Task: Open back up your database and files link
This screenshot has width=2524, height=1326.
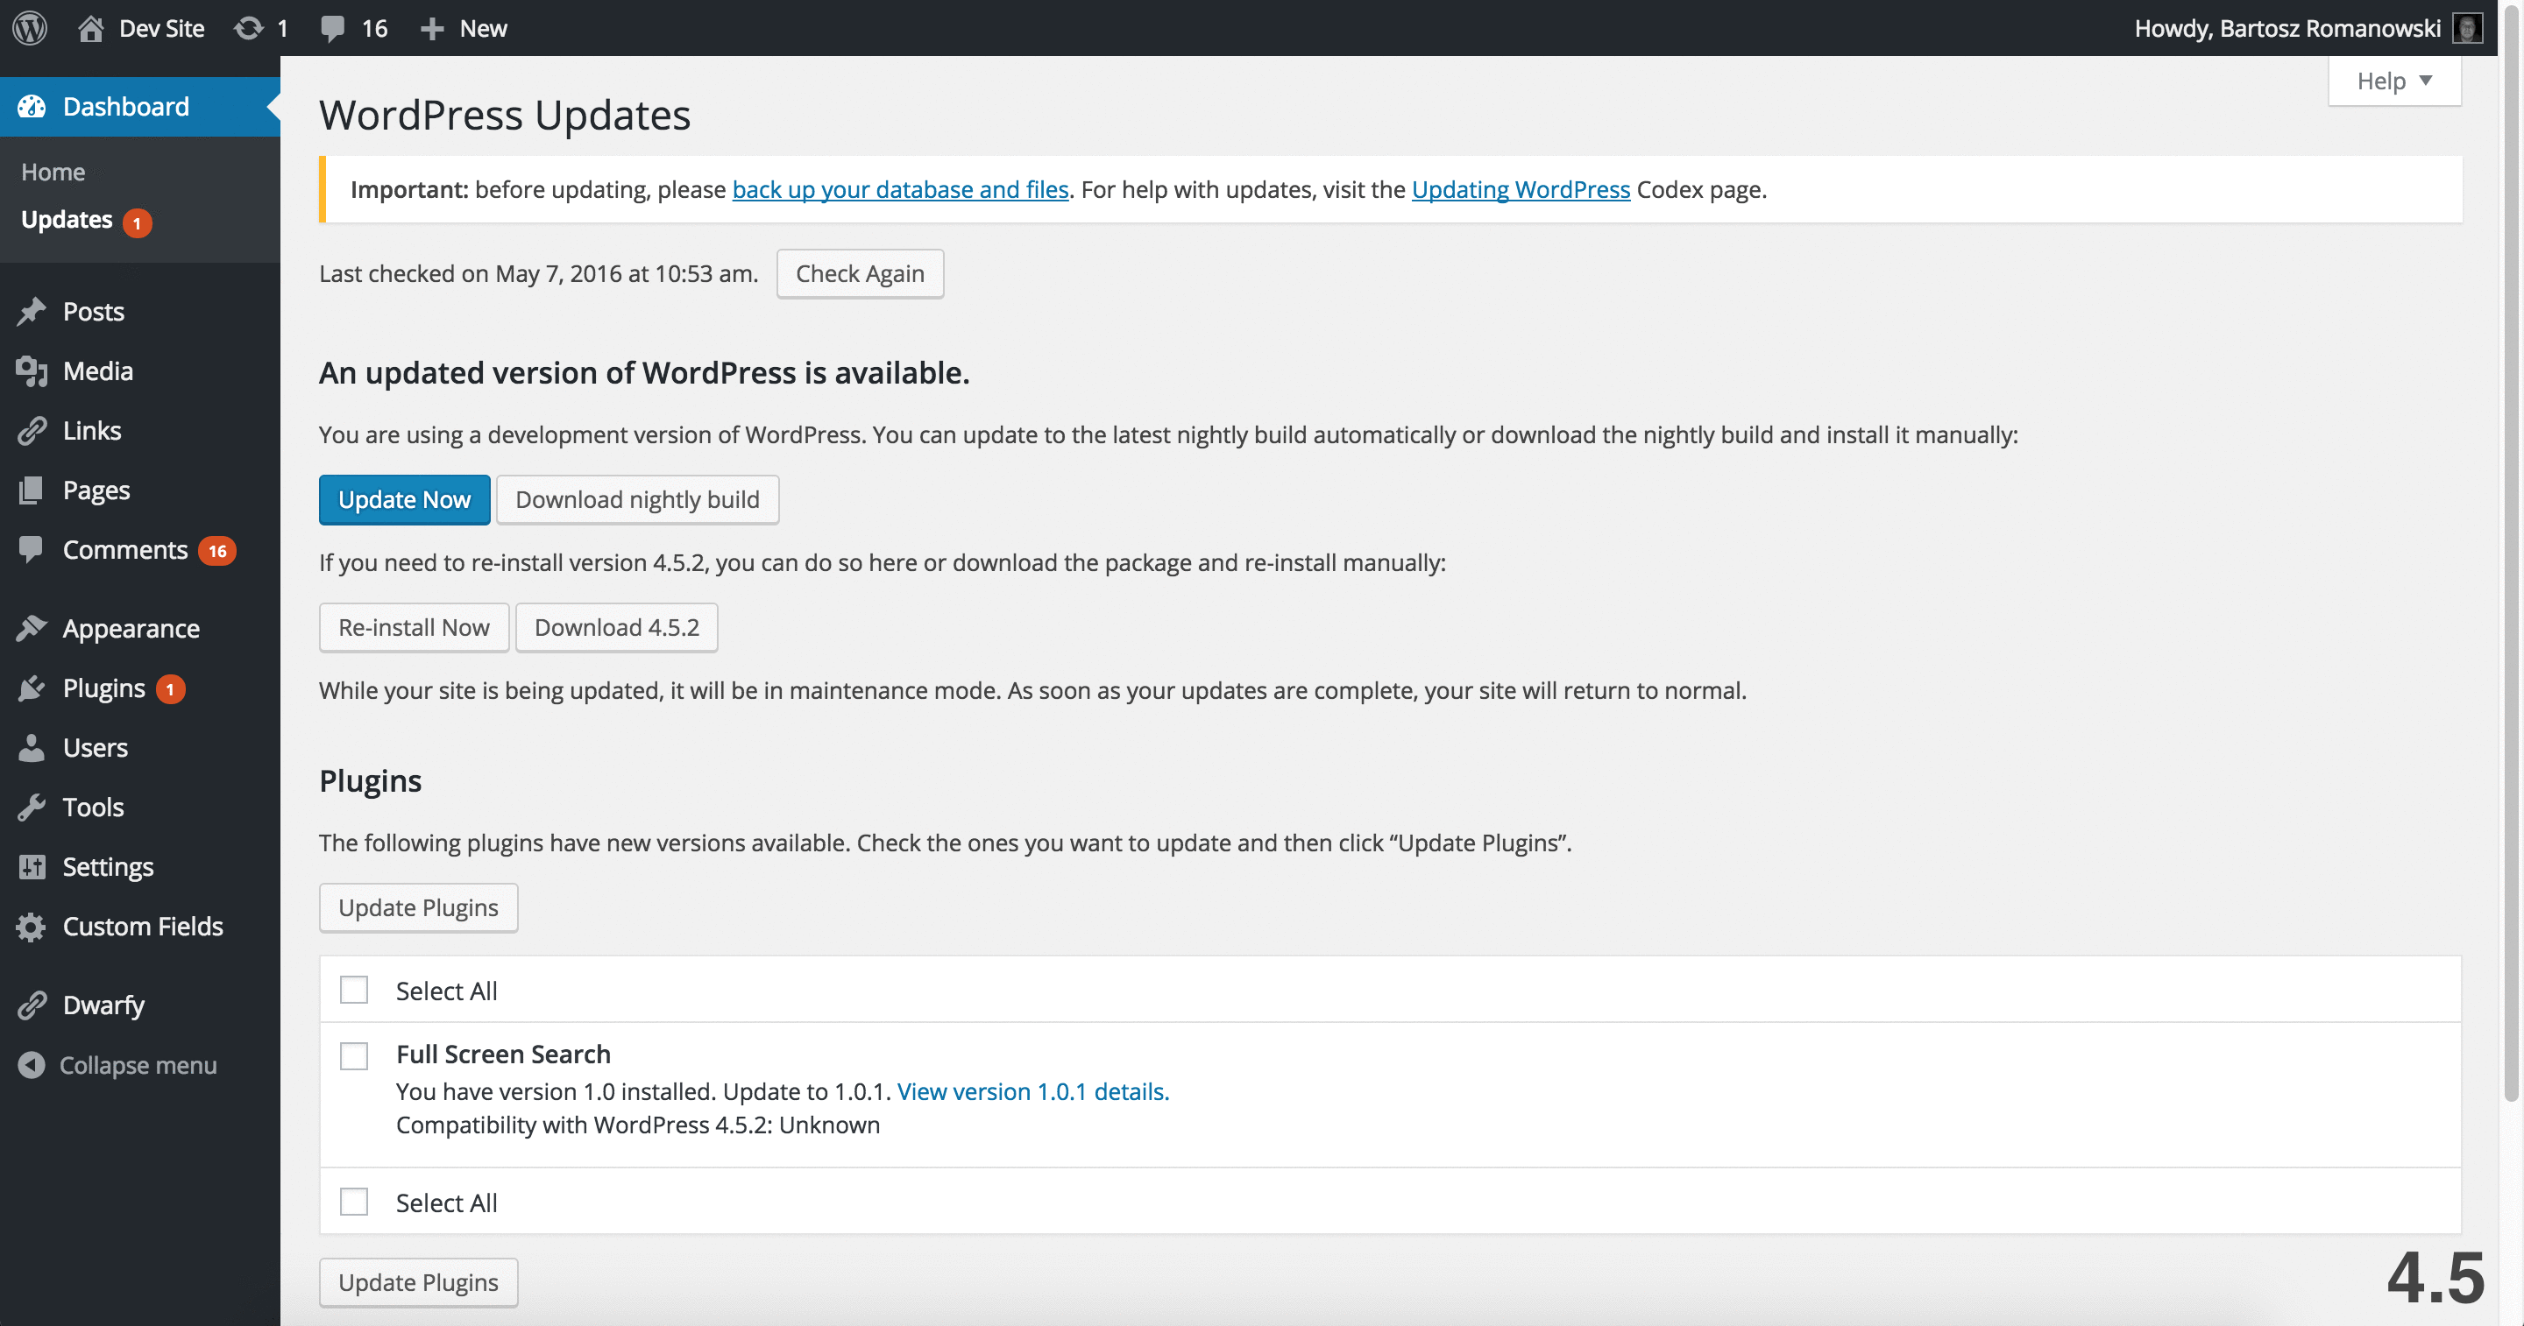Action: tap(900, 189)
